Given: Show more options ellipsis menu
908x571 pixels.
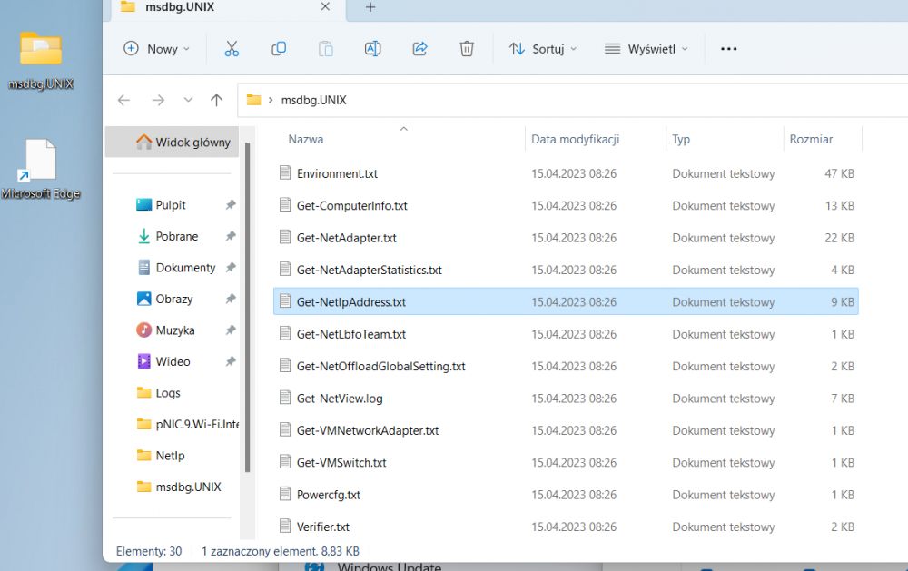Looking at the screenshot, I should pyautogui.click(x=728, y=49).
